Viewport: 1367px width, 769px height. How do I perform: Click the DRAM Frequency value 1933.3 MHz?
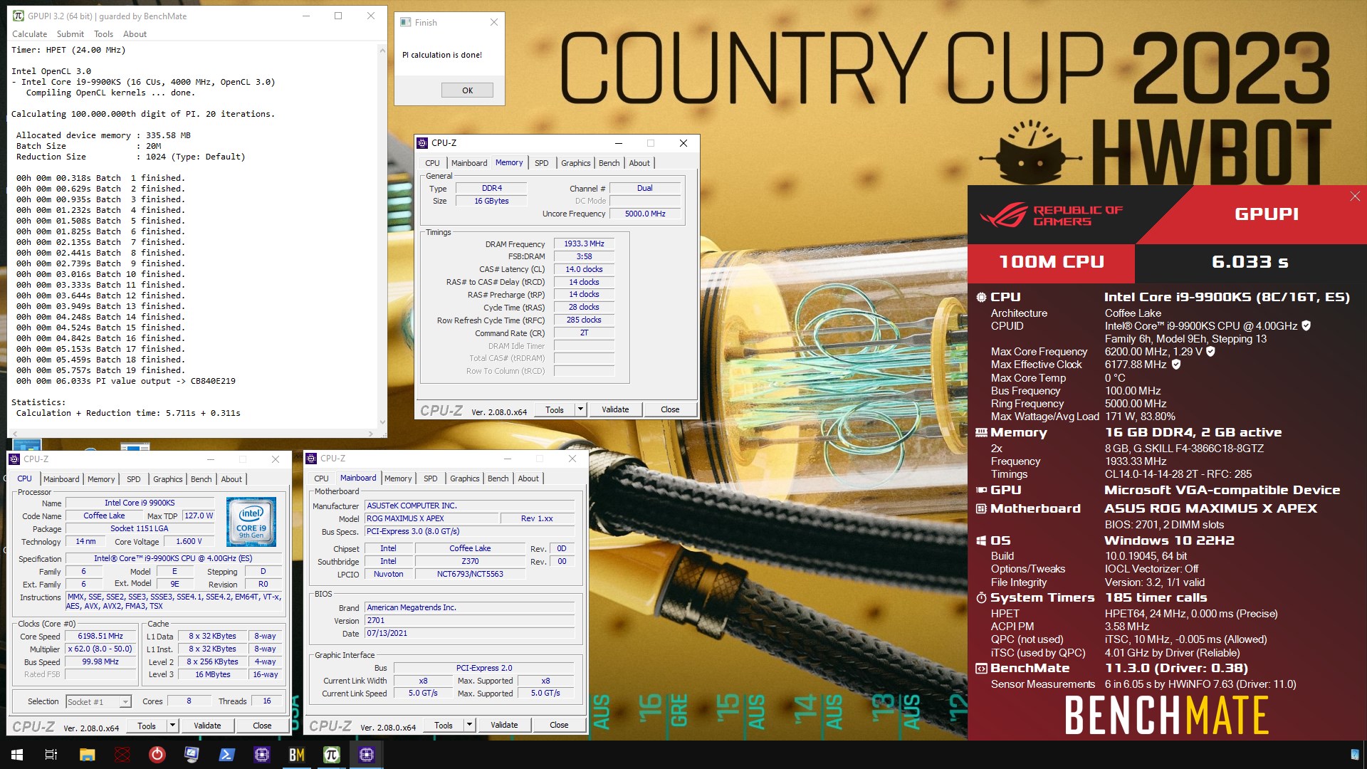[x=584, y=244]
